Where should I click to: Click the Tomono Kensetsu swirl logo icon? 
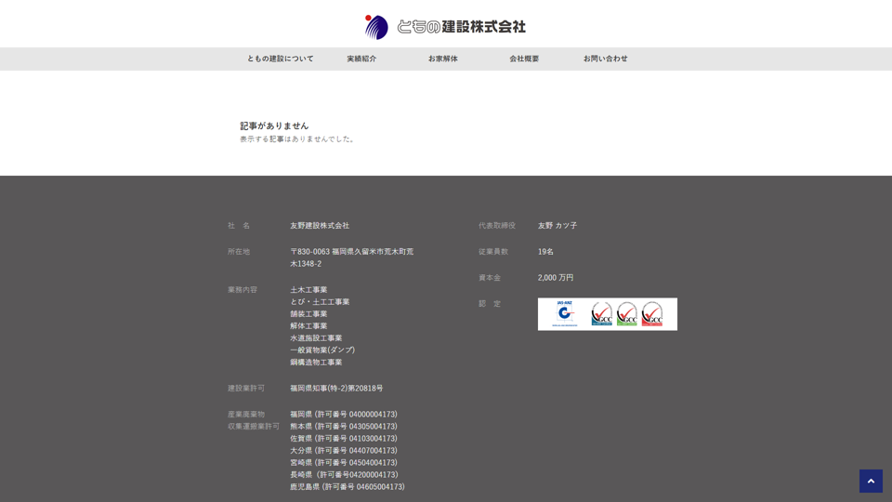tap(376, 27)
